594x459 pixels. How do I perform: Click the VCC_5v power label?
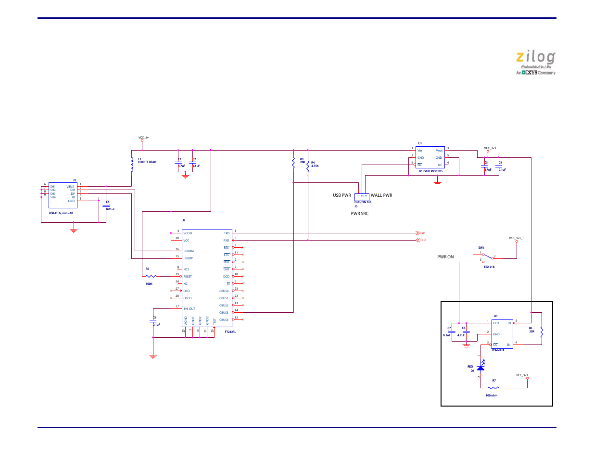click(143, 138)
